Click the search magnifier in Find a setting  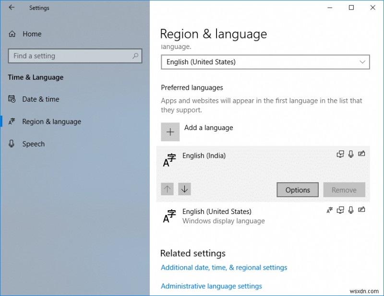pos(135,56)
